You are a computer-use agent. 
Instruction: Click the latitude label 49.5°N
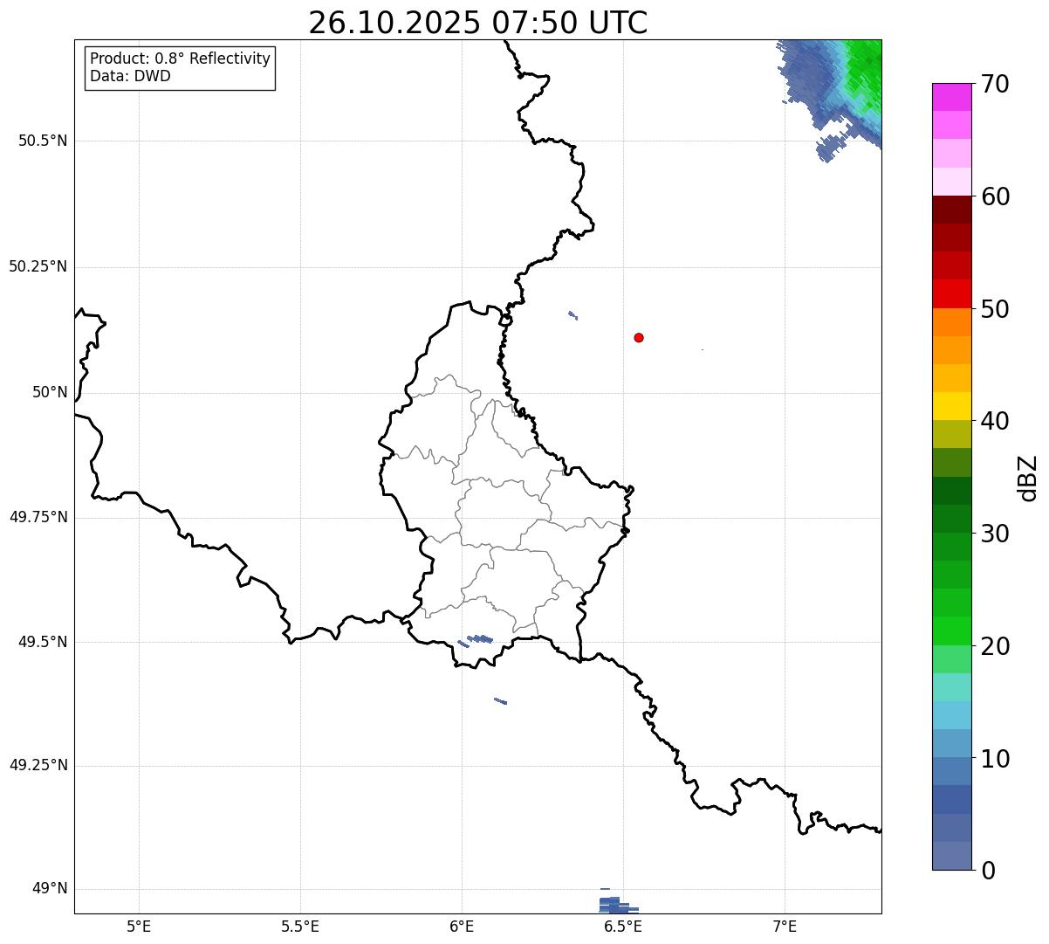(43, 642)
